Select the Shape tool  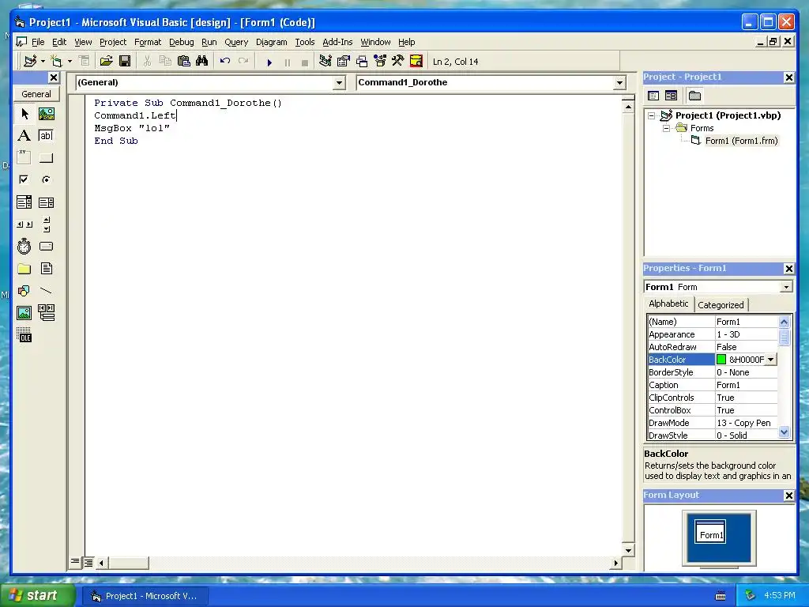(x=24, y=291)
